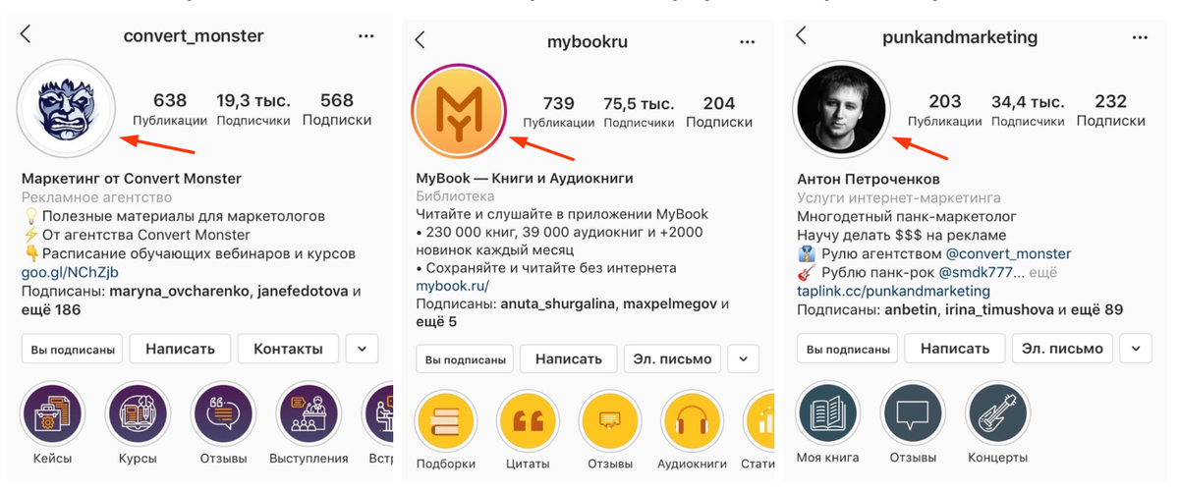Expand suggestions chevron next to Контакты

pos(362,349)
